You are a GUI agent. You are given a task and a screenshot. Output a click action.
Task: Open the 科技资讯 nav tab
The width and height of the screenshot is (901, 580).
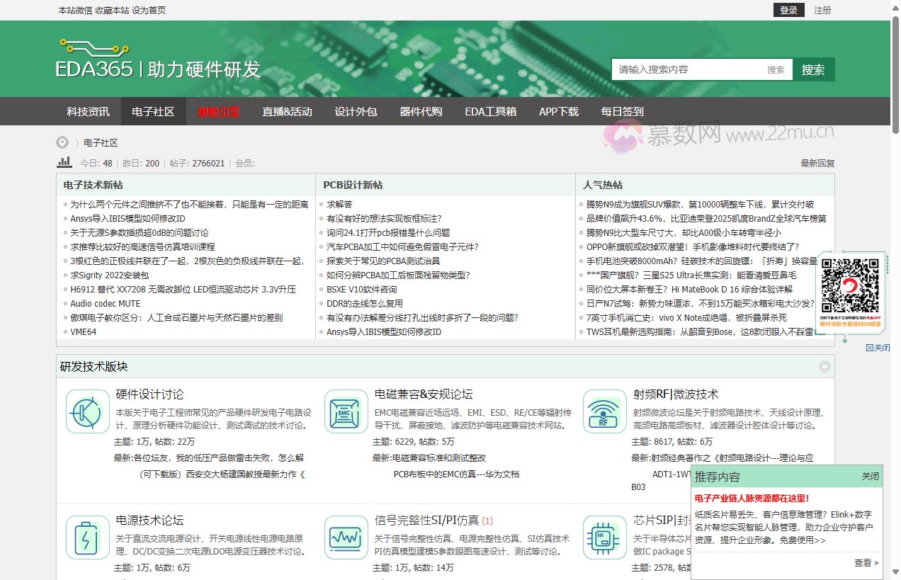(88, 111)
